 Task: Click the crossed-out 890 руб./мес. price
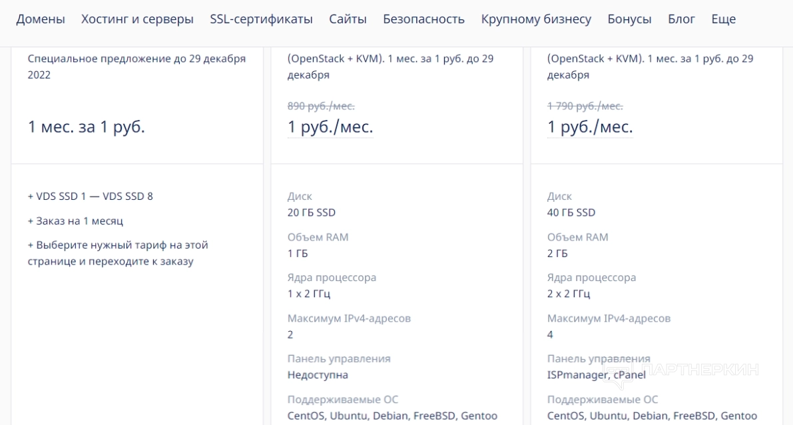(x=321, y=106)
